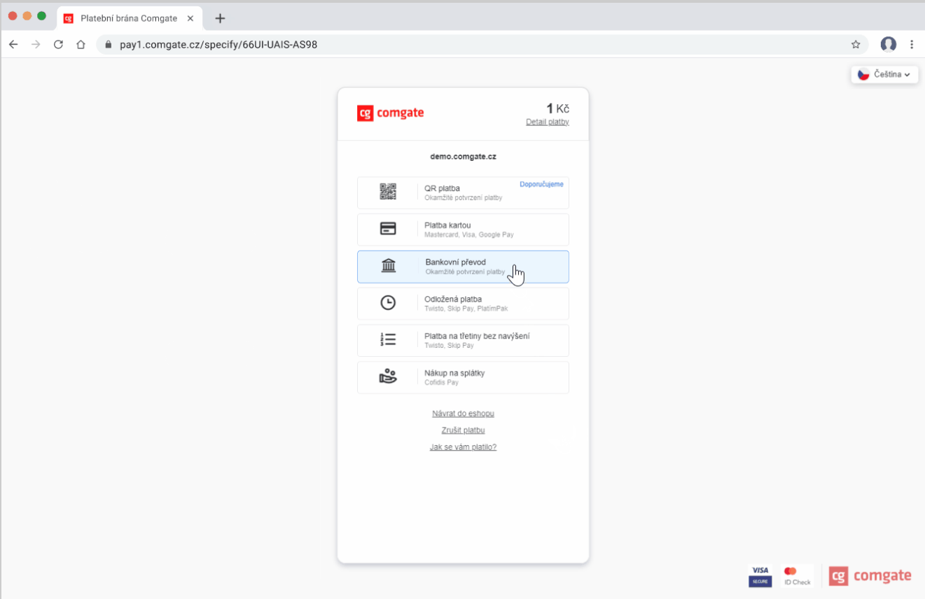Click the Mastercard, Visa, Google Pay subtitle
Viewport: 925px width, 599px height.
469,235
